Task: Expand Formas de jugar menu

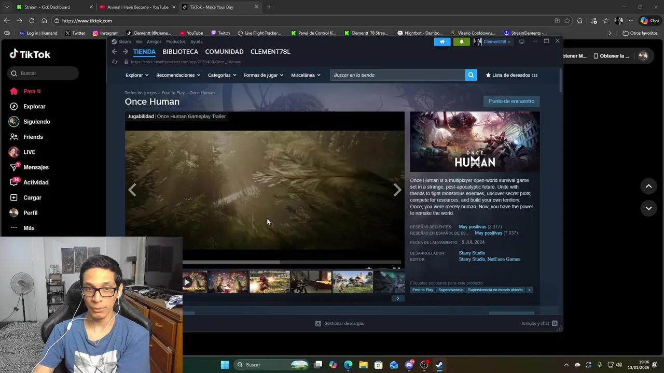Action: [264, 75]
